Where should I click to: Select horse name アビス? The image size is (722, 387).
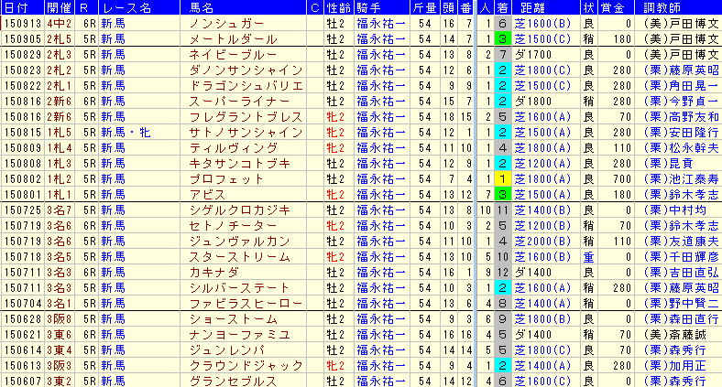pos(207,195)
